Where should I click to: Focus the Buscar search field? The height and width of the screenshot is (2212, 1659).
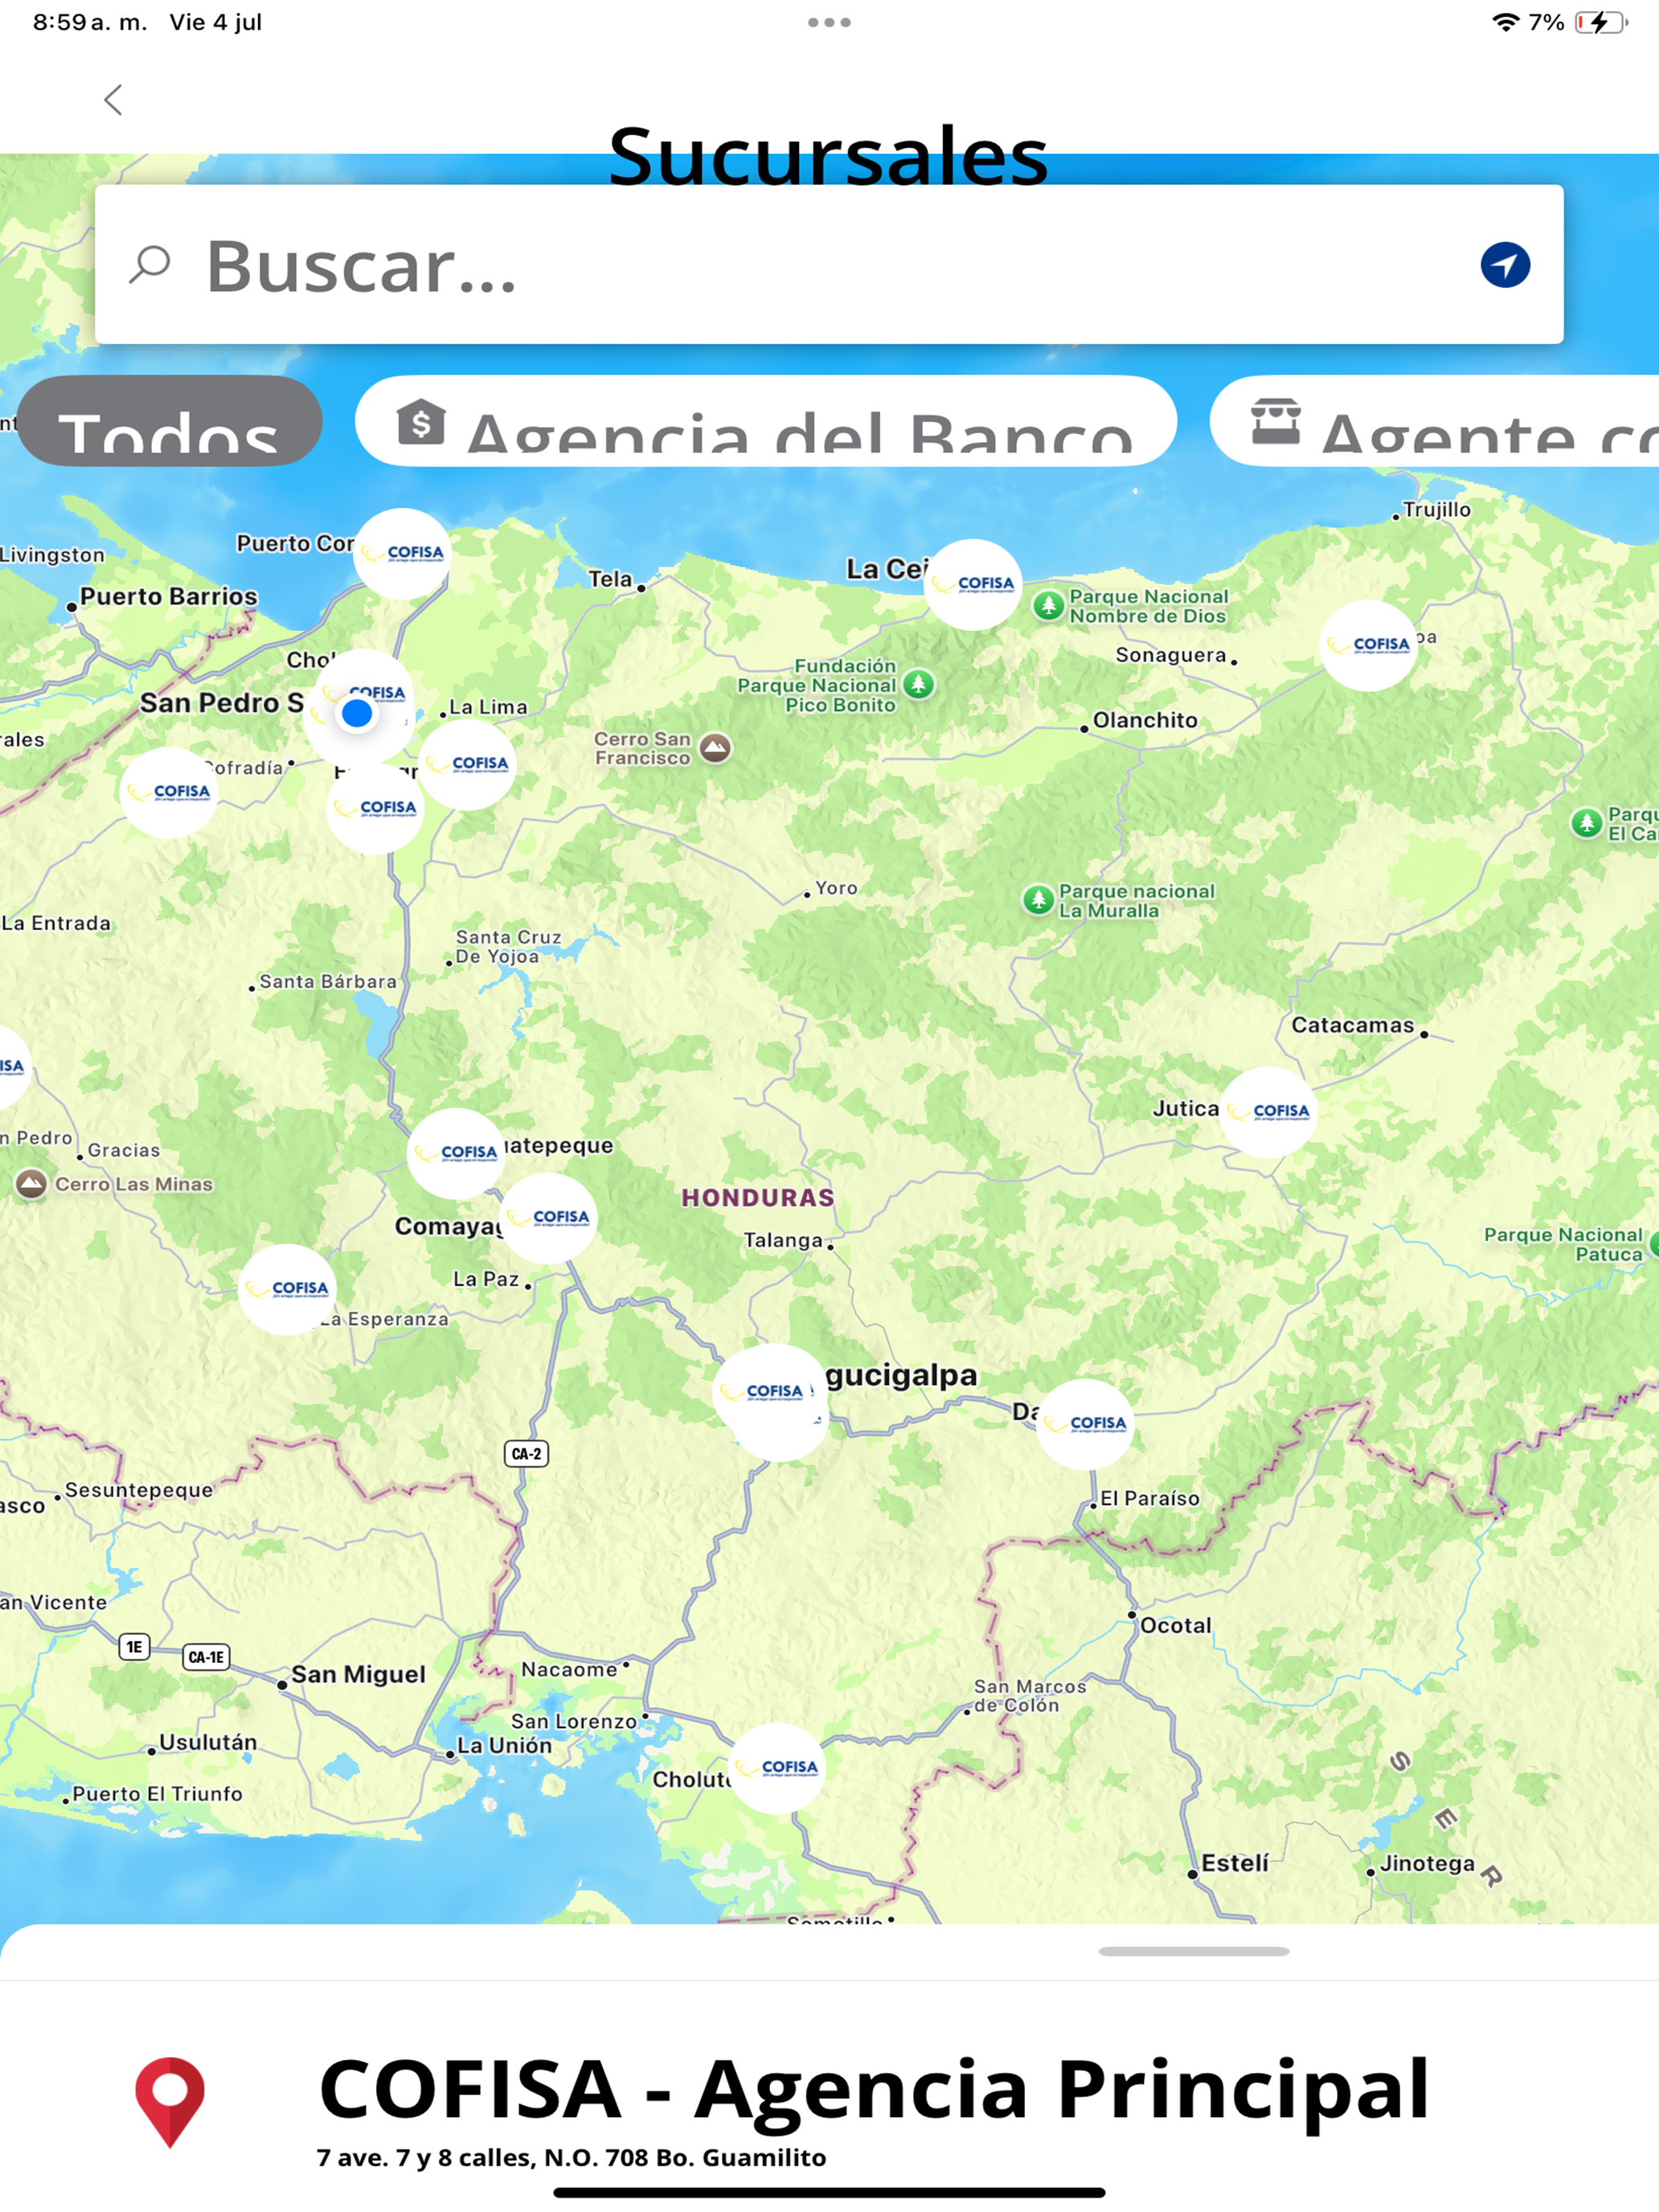point(829,265)
